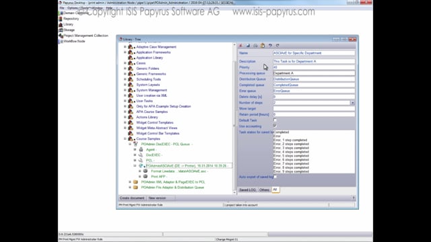Select the System Management tree item

click(152, 90)
